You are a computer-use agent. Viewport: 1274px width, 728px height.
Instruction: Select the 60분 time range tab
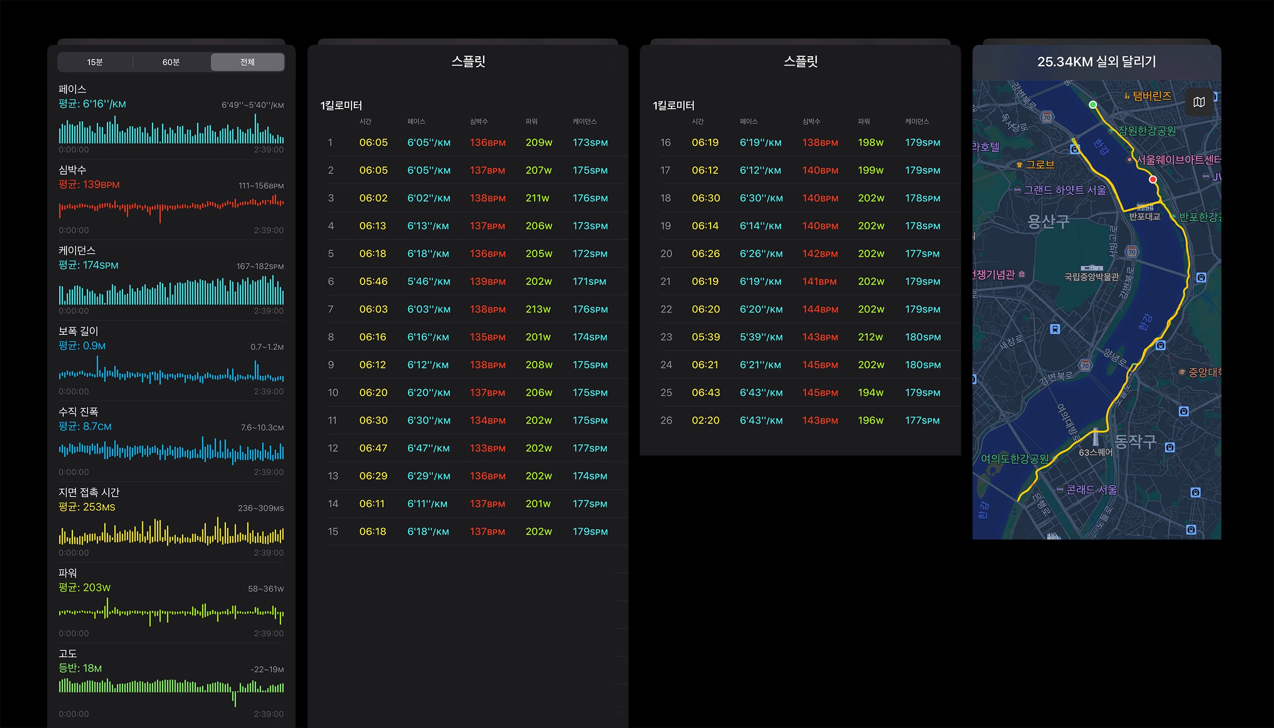(171, 62)
